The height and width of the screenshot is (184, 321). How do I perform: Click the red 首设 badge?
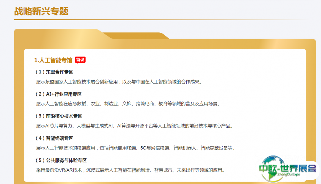(80, 60)
